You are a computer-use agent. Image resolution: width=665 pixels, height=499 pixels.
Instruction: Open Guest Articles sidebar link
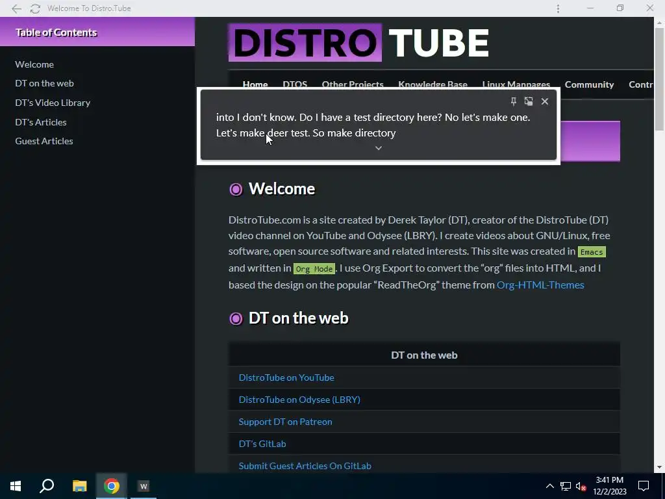[44, 141]
